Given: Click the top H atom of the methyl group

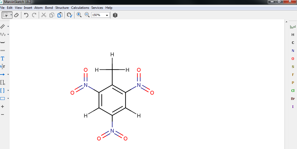Looking at the screenshot, I should (112, 55).
